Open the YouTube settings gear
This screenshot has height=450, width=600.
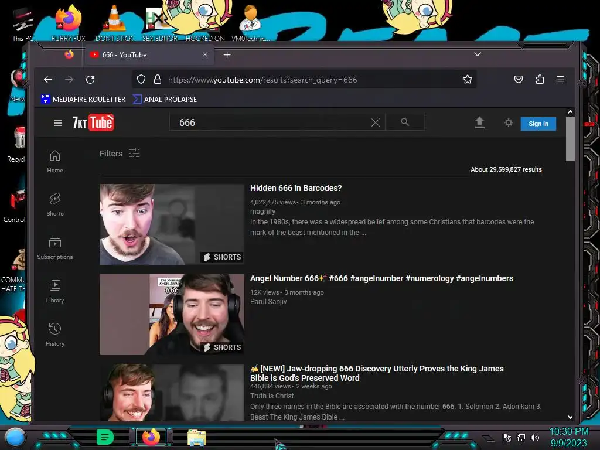click(x=508, y=122)
